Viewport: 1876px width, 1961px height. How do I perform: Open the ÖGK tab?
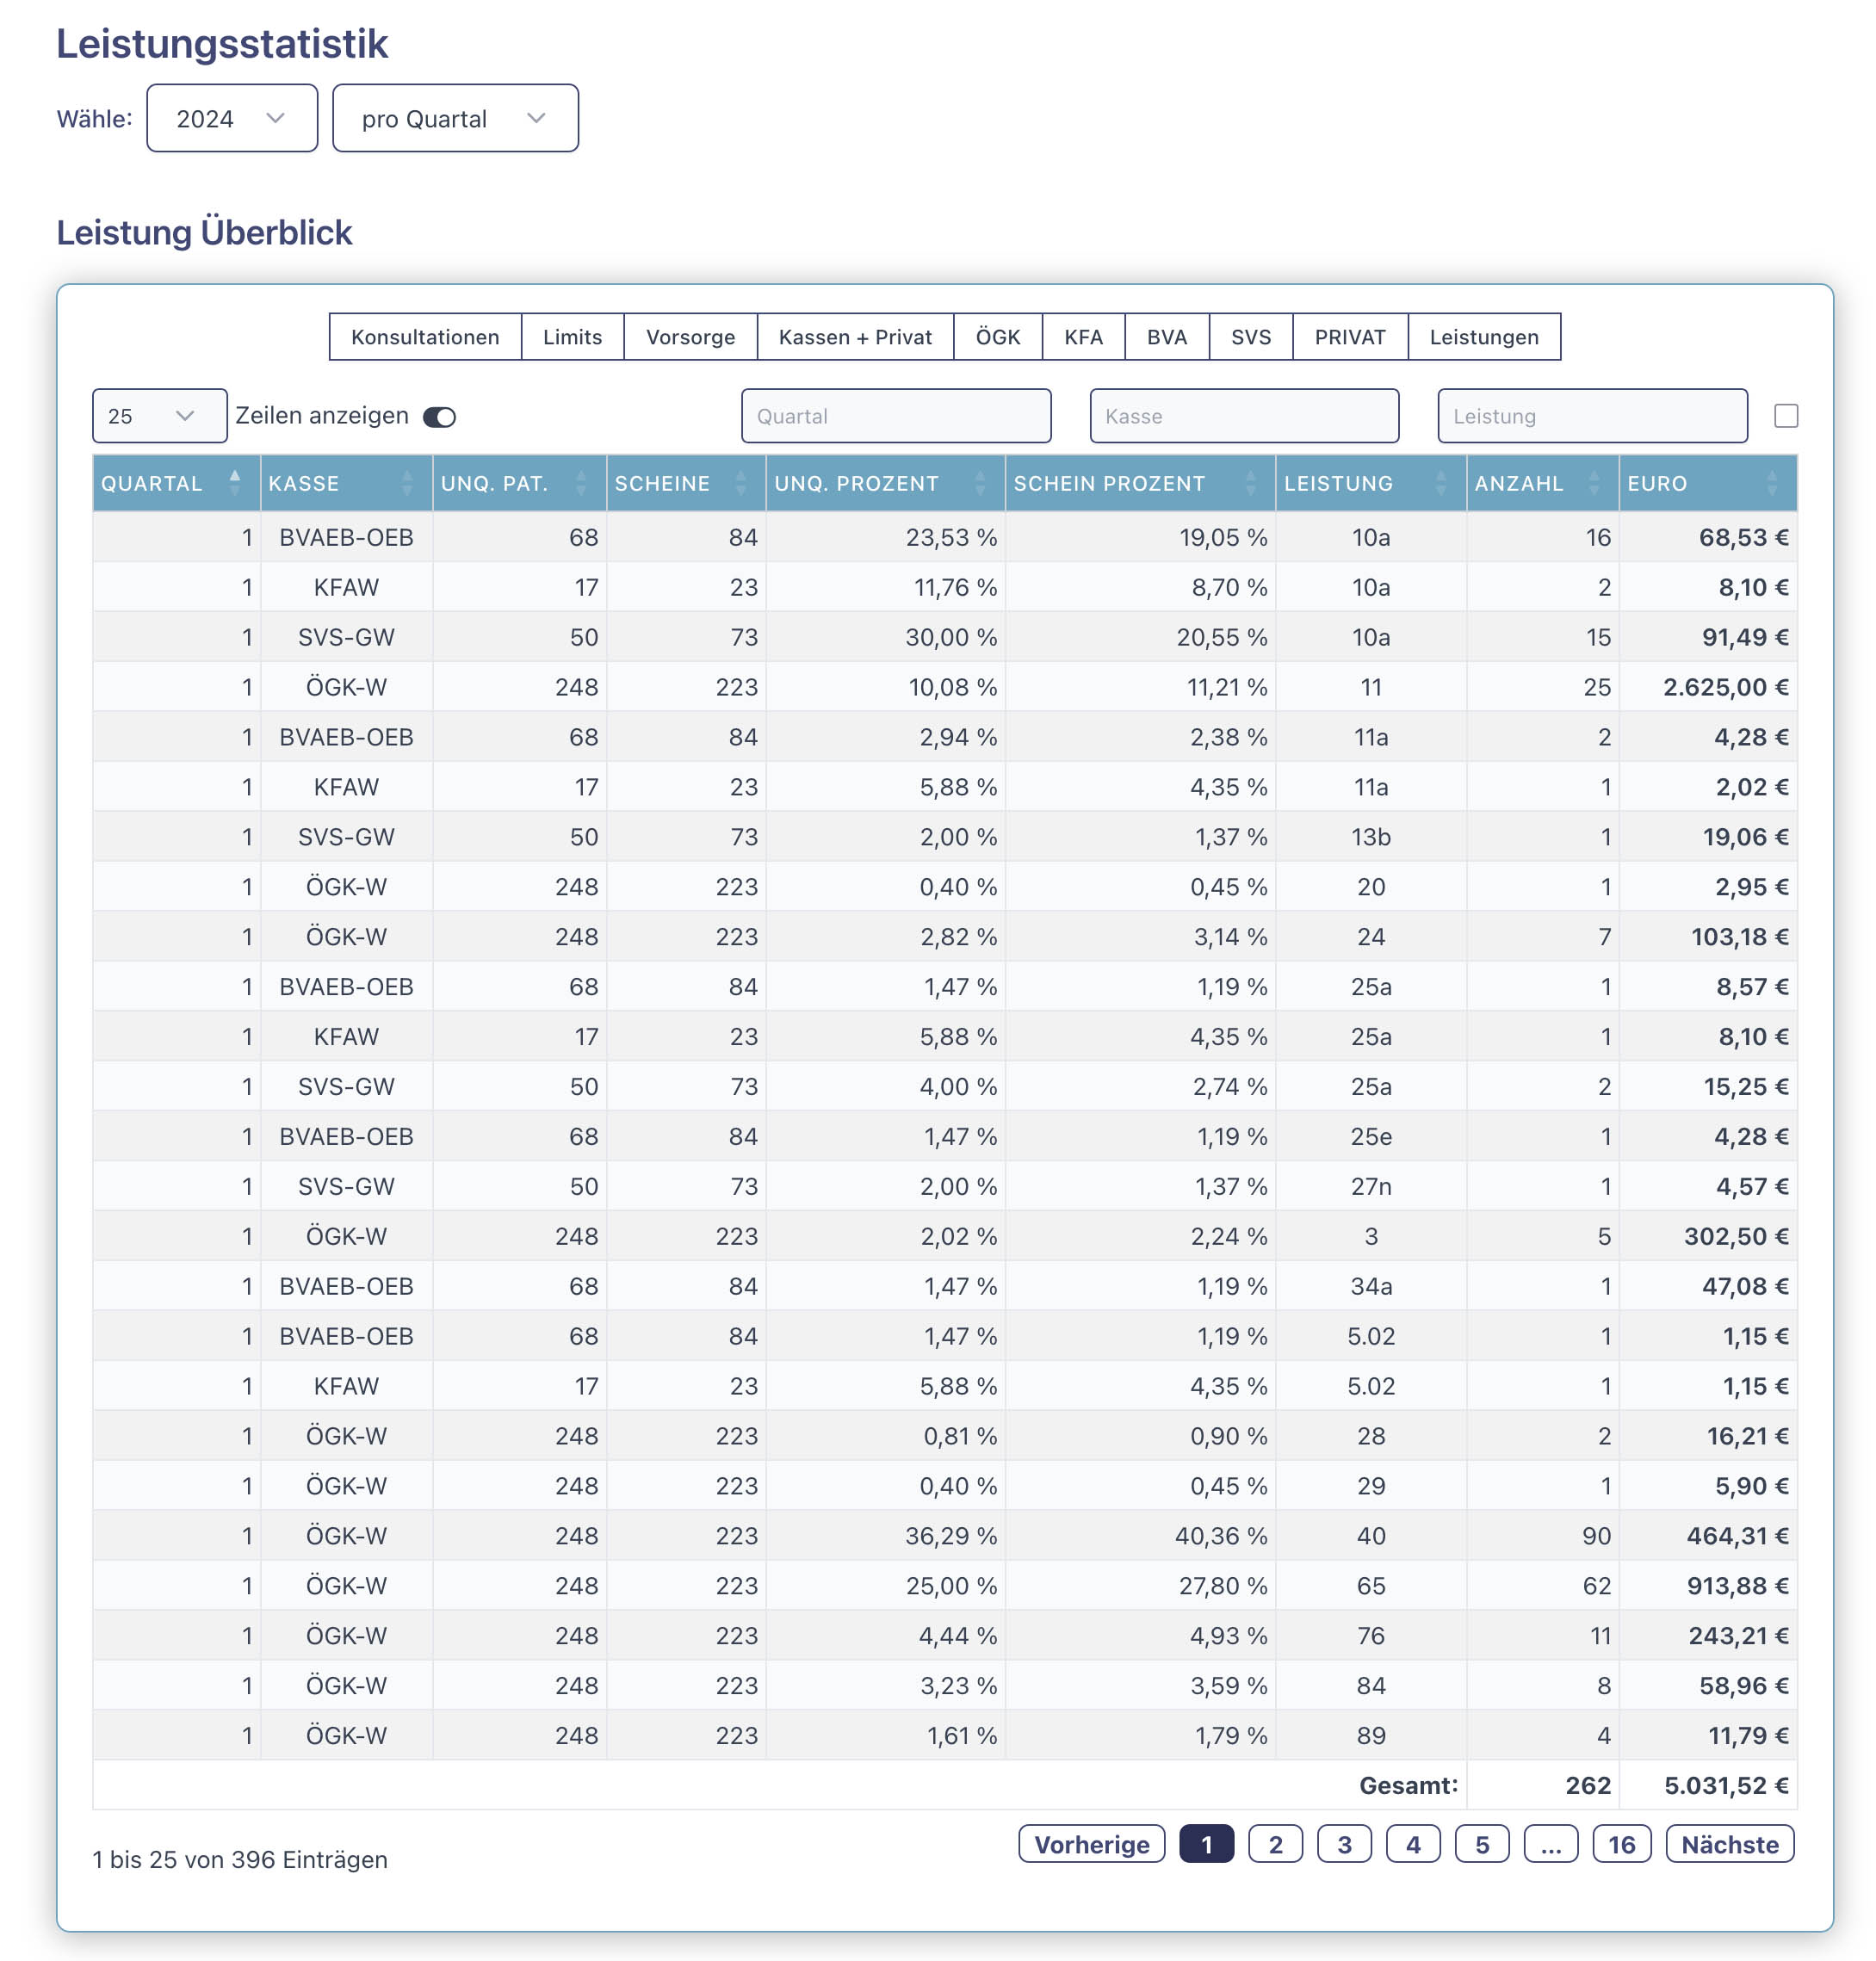click(997, 337)
